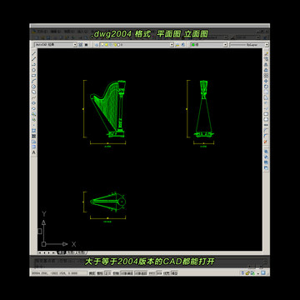
Task: Select the Hatch tool icon
Action: tap(34, 131)
